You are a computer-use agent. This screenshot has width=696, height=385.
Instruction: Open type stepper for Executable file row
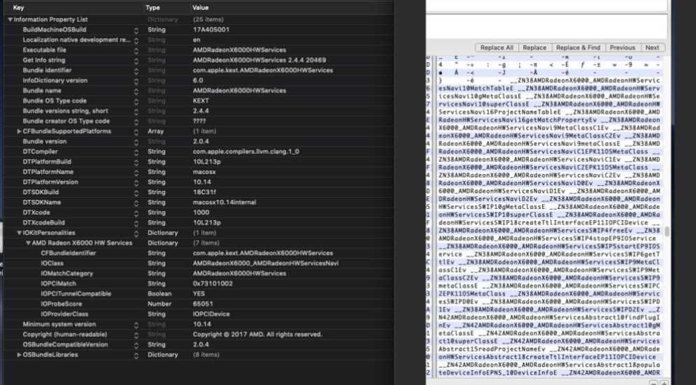(x=136, y=50)
